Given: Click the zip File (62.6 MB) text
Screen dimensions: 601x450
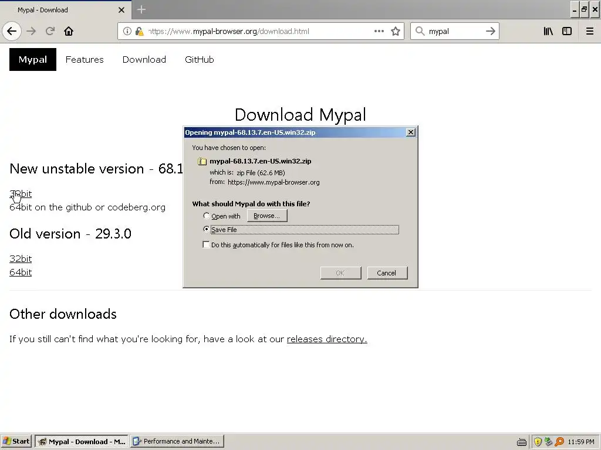Looking at the screenshot, I should (261, 173).
